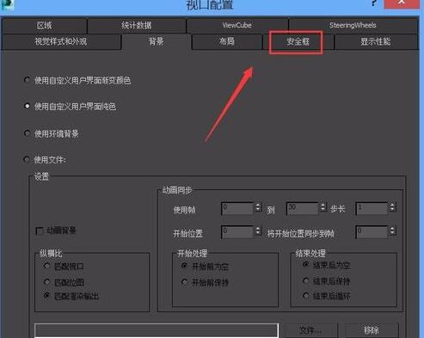Click the 步长 value field

click(x=372, y=208)
